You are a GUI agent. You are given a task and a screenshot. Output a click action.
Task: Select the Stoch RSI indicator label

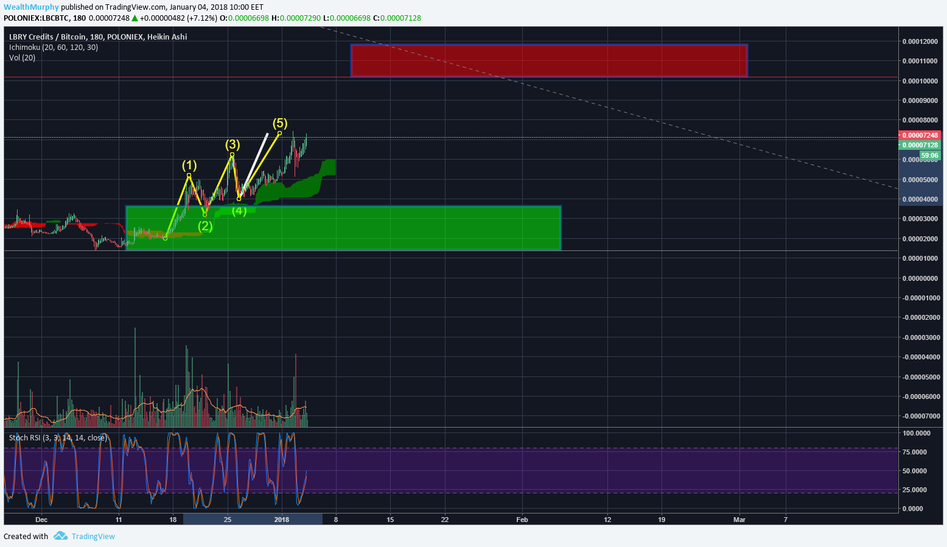58,438
